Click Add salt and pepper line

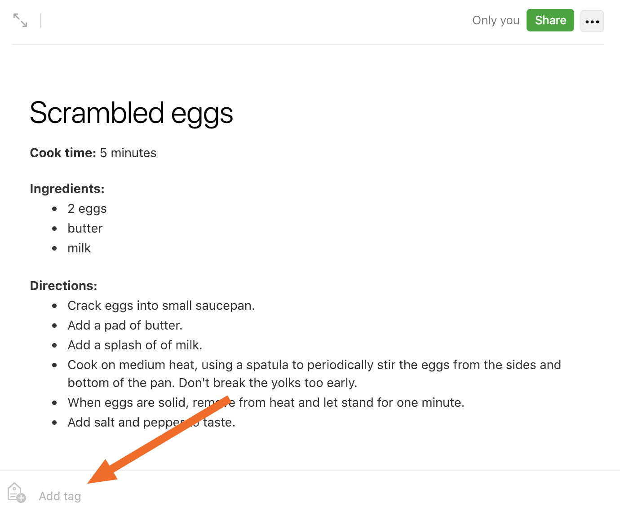[x=151, y=422]
